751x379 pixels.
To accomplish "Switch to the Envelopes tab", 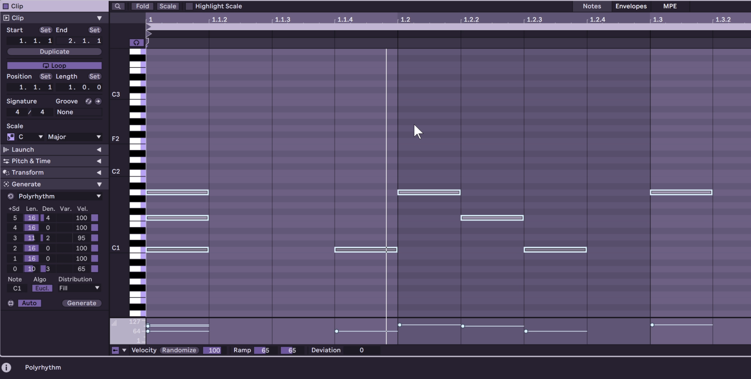I will pos(631,6).
